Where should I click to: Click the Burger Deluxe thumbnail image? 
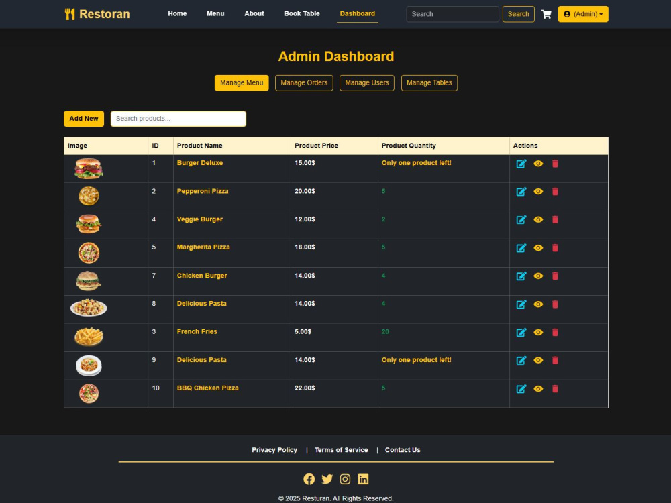[x=89, y=168]
